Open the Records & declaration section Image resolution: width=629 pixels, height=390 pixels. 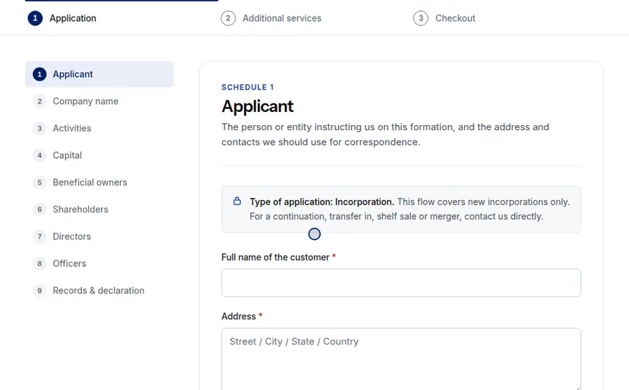pos(99,291)
